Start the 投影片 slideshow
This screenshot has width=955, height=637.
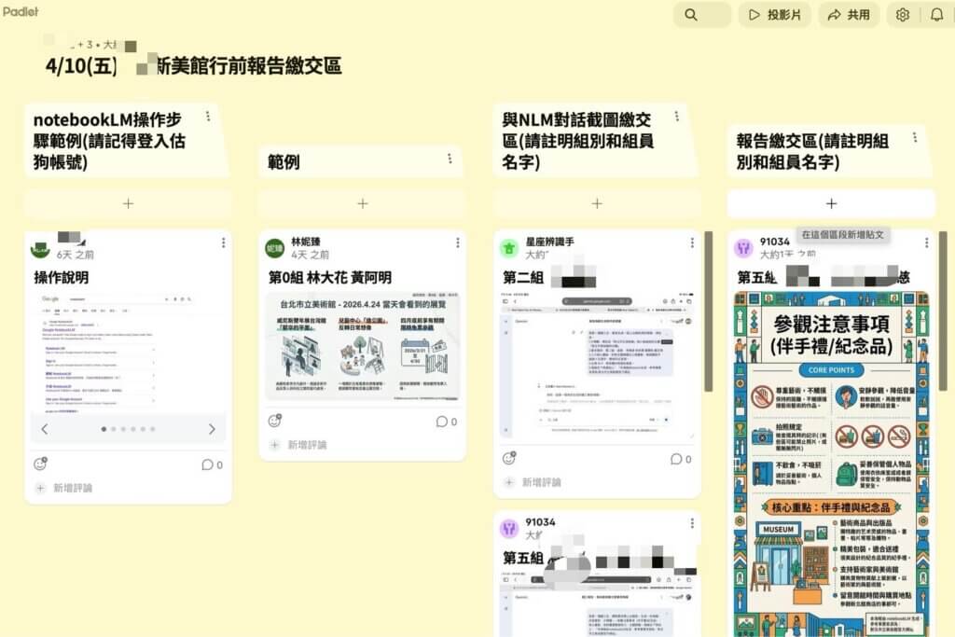pyautogui.click(x=775, y=15)
